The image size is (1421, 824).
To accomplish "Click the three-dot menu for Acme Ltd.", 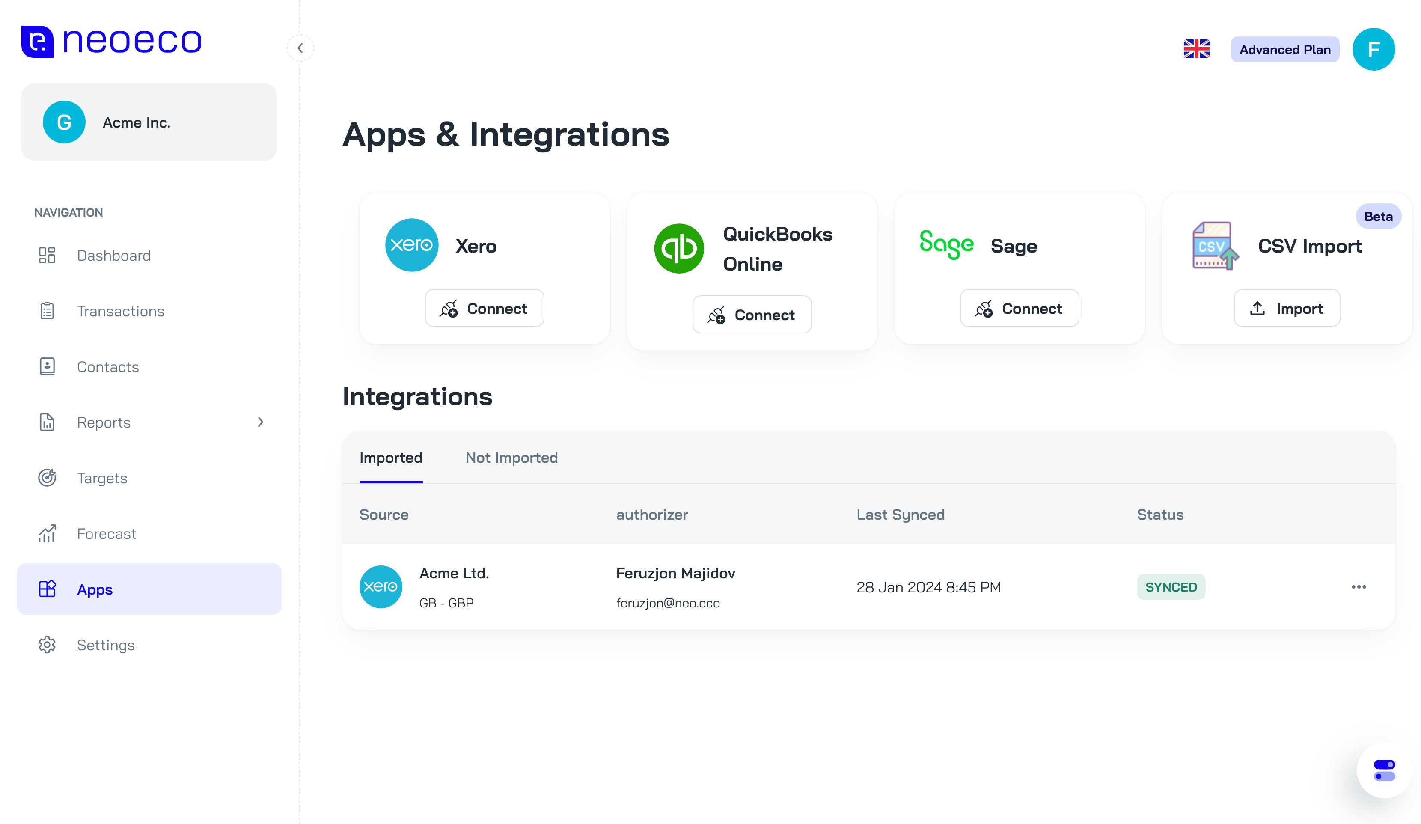I will (1357, 586).
